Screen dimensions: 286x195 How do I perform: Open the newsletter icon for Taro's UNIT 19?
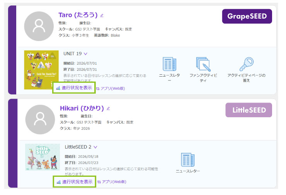pyautogui.click(x=169, y=64)
